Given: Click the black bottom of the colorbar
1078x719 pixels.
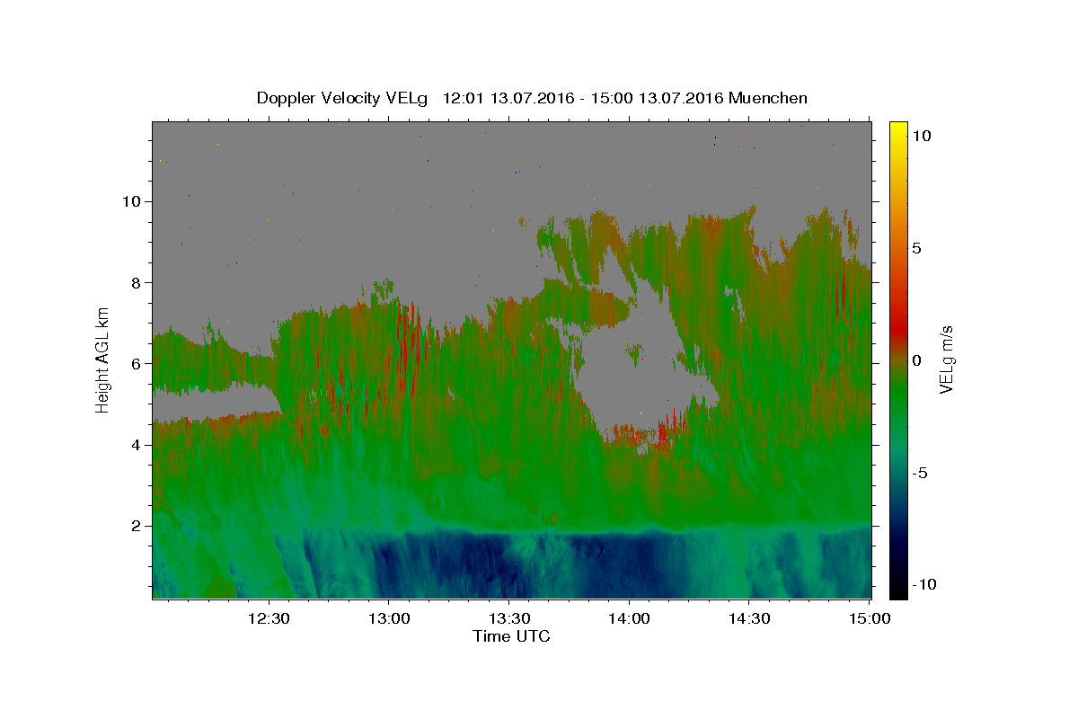Looking at the screenshot, I should click(x=897, y=589).
